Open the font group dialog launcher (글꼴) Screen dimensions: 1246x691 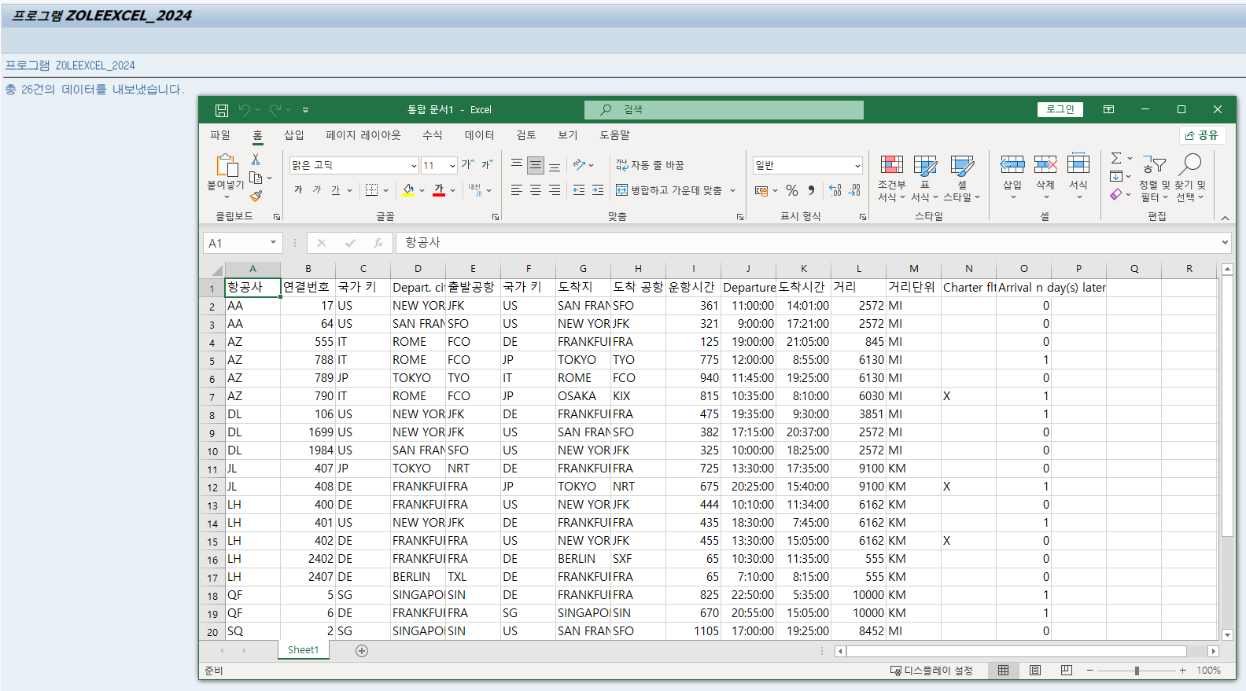pos(496,217)
